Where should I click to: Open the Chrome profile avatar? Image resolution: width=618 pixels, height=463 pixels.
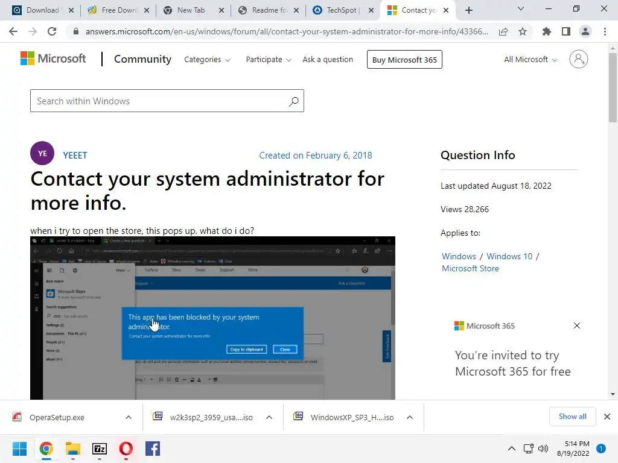pos(585,31)
